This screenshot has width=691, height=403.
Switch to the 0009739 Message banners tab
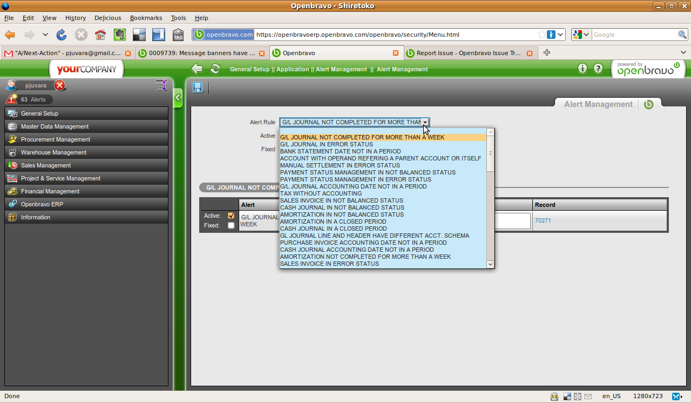pyautogui.click(x=201, y=53)
